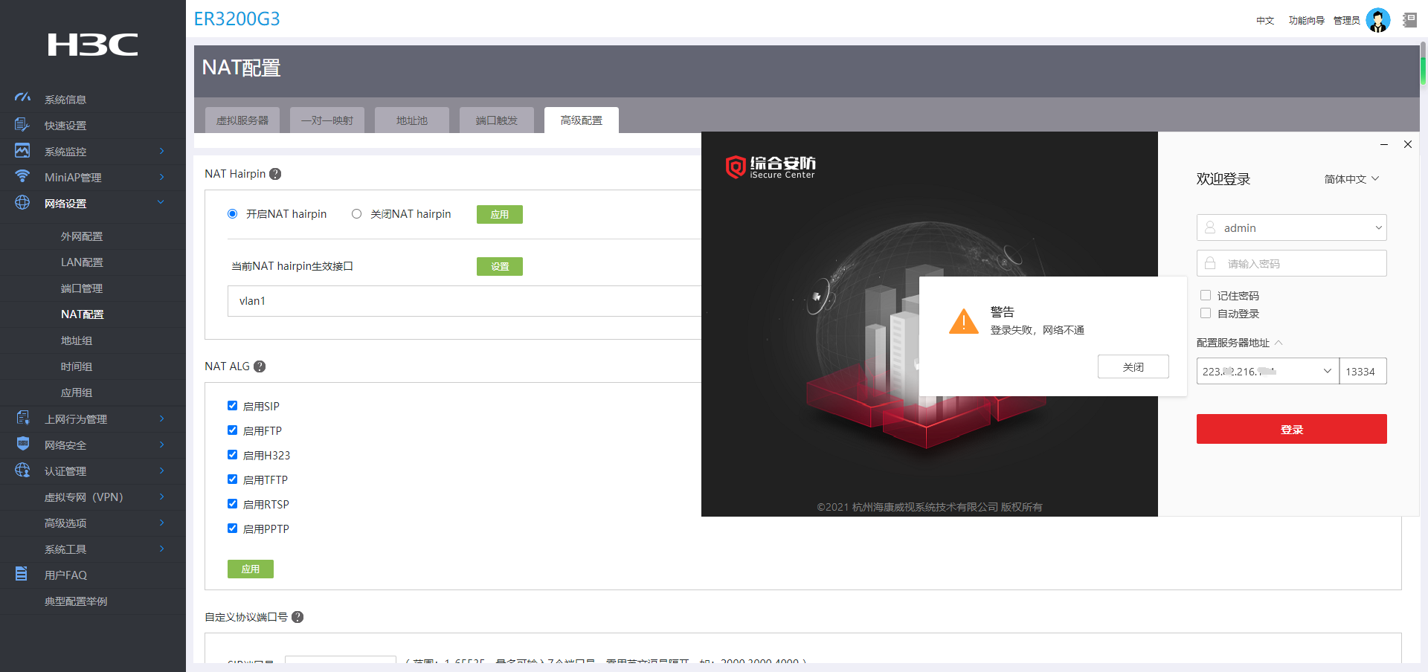Open admin username dropdown
Screen dimensions: 1428x672
coord(1378,227)
